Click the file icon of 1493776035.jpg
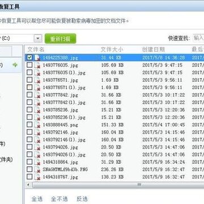 click(x=37, y=65)
